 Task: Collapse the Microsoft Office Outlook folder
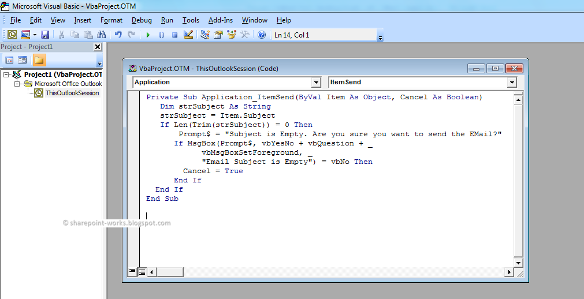click(x=17, y=84)
